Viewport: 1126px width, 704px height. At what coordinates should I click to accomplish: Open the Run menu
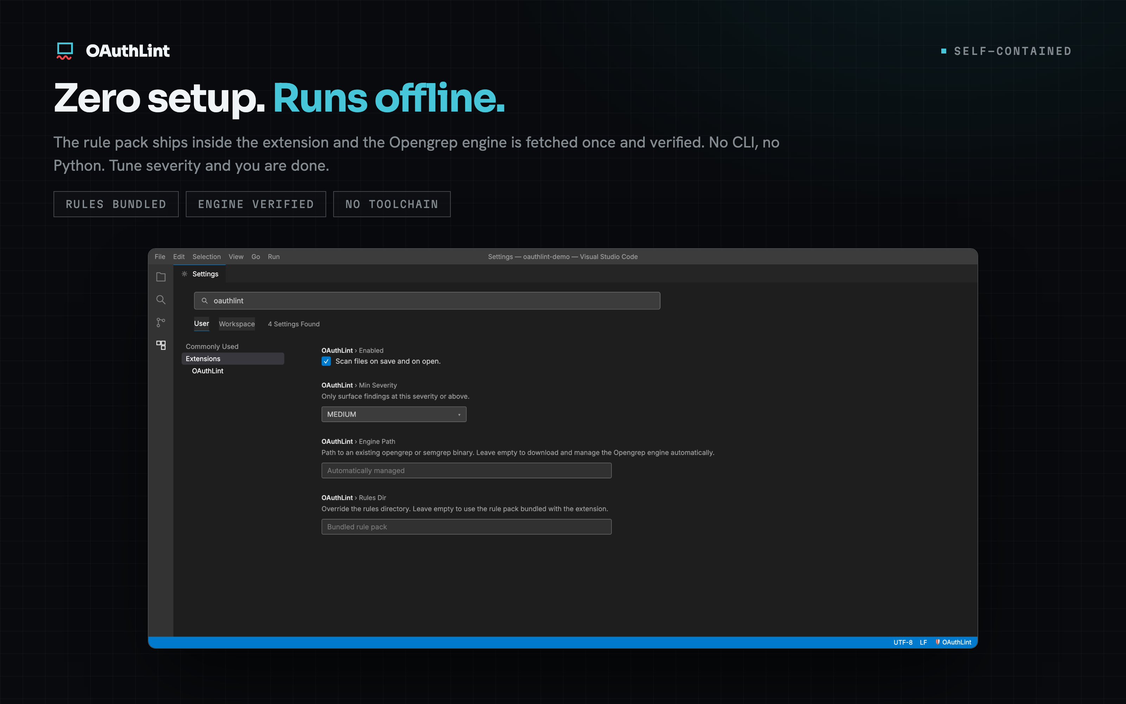point(274,257)
